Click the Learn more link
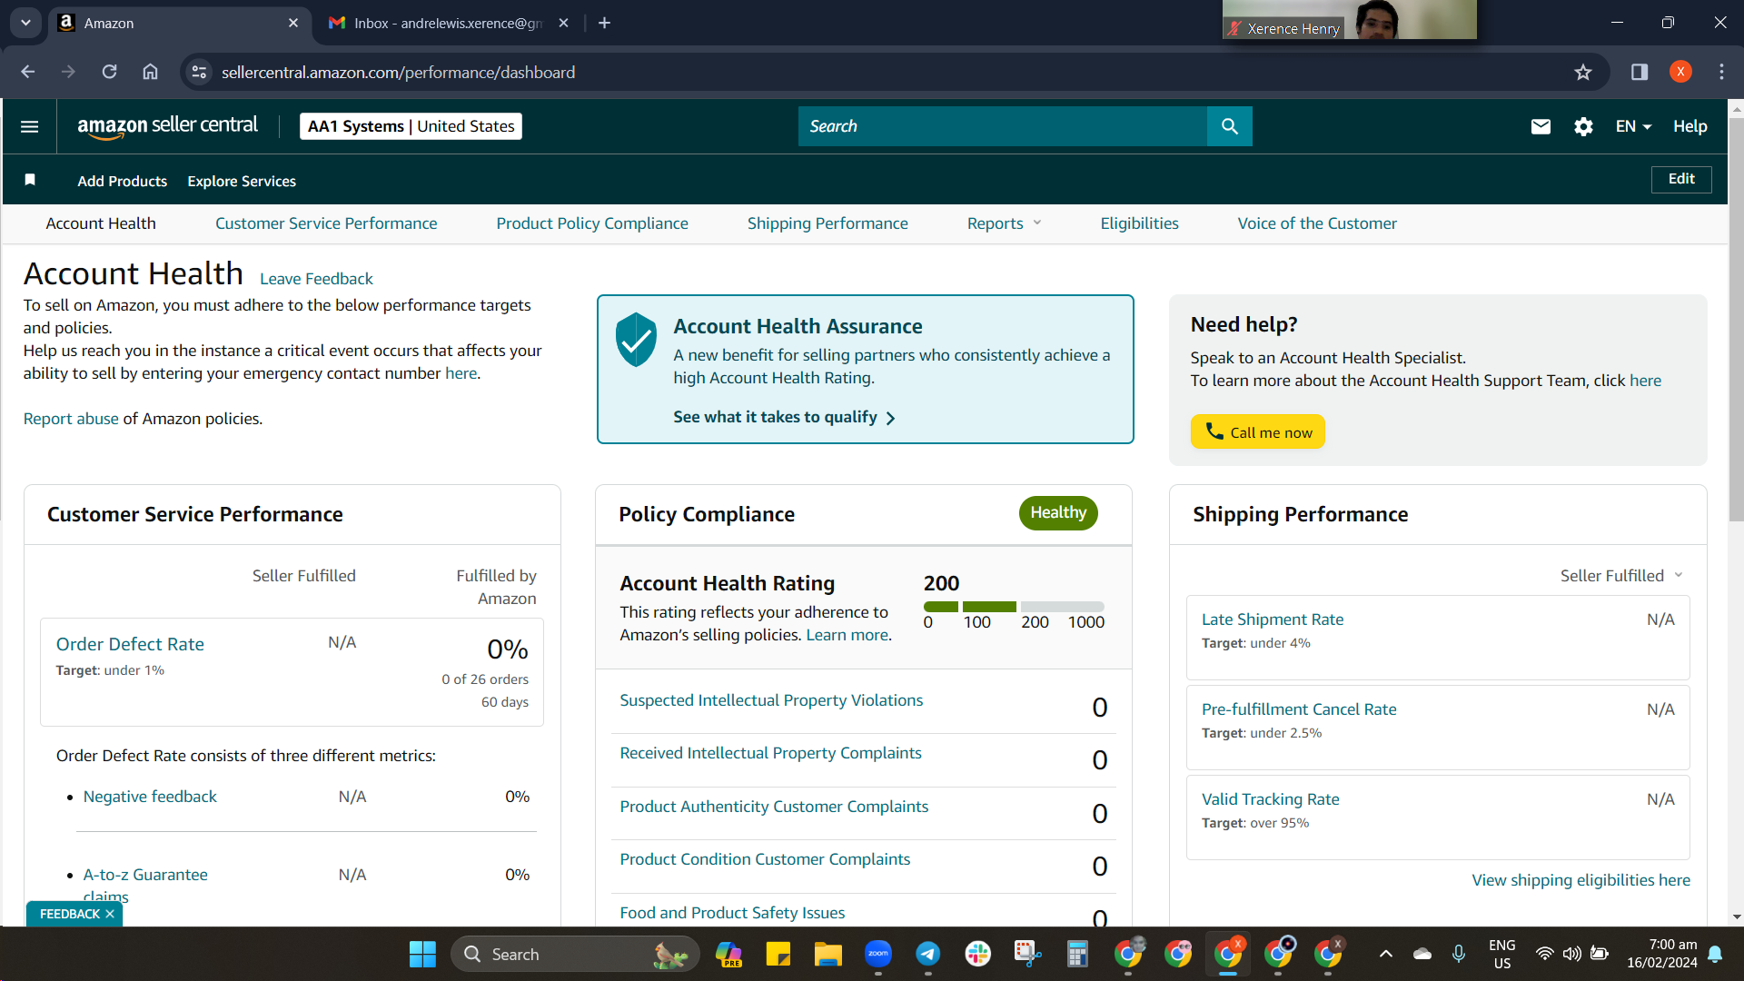Screen dimensions: 1744x981 [x=847, y=635]
